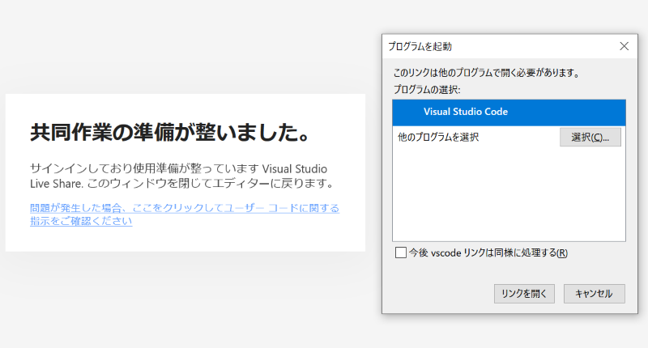Enable 今後 vscode リンクは同様に処理する checkbox
This screenshot has height=348, width=648.
[x=400, y=253]
